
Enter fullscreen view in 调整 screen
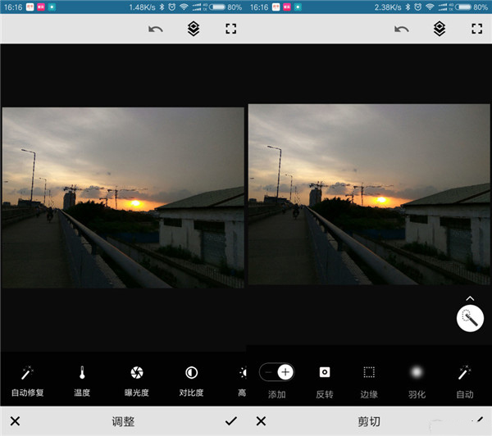pos(230,30)
